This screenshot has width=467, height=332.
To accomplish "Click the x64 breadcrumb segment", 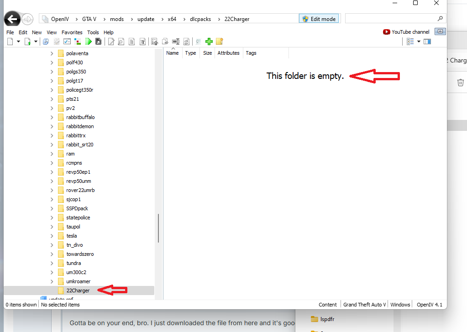I will point(172,19).
